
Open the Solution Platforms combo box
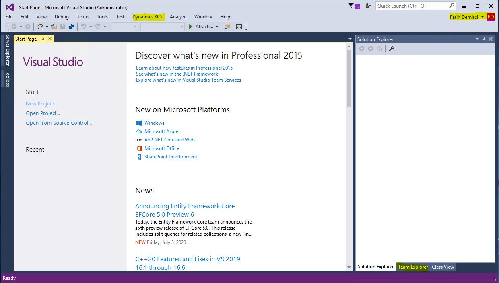162,27
